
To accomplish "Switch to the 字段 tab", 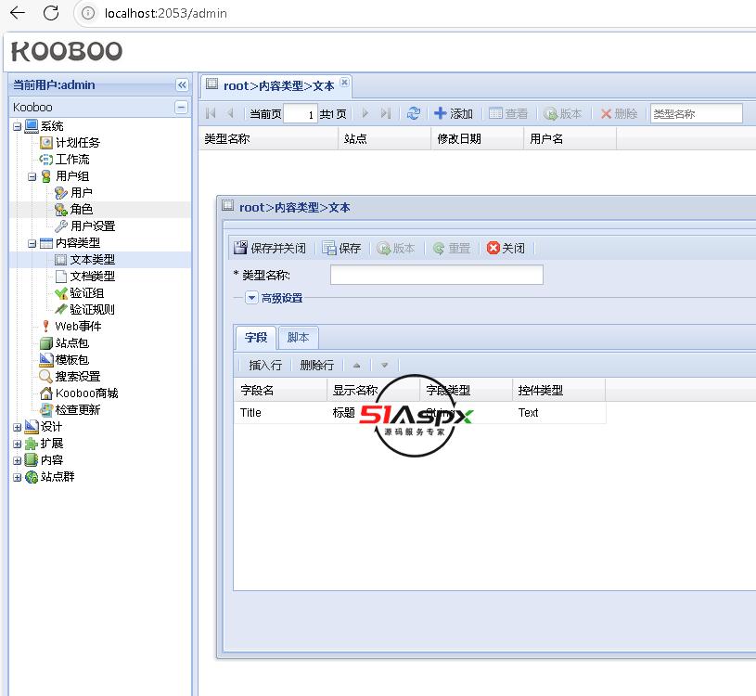I will click(255, 338).
